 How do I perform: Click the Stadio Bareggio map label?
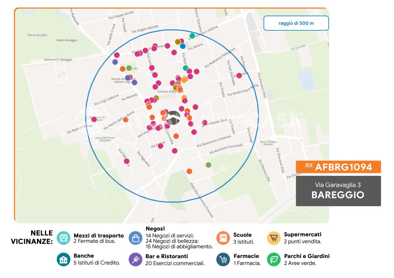[x=67, y=40]
